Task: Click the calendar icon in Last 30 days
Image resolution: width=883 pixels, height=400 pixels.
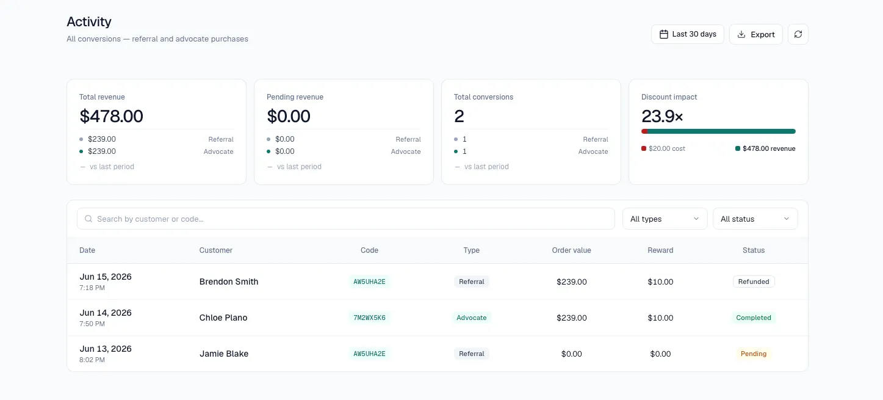Action: coord(664,34)
